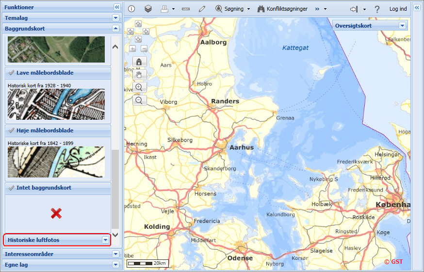This screenshot has width=424, height=272.
Task: Click Odense label on the map
Action: click(240, 258)
